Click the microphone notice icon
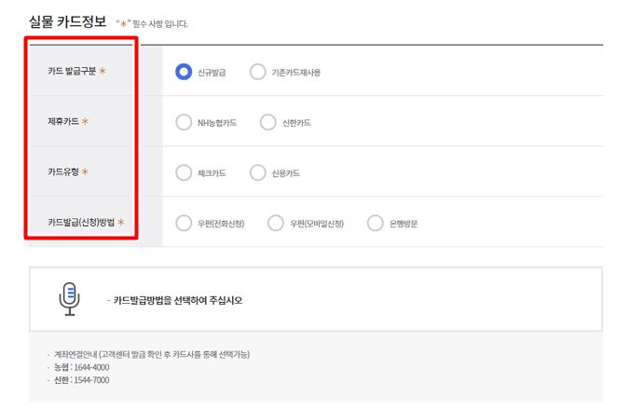629x410 pixels. point(70,299)
